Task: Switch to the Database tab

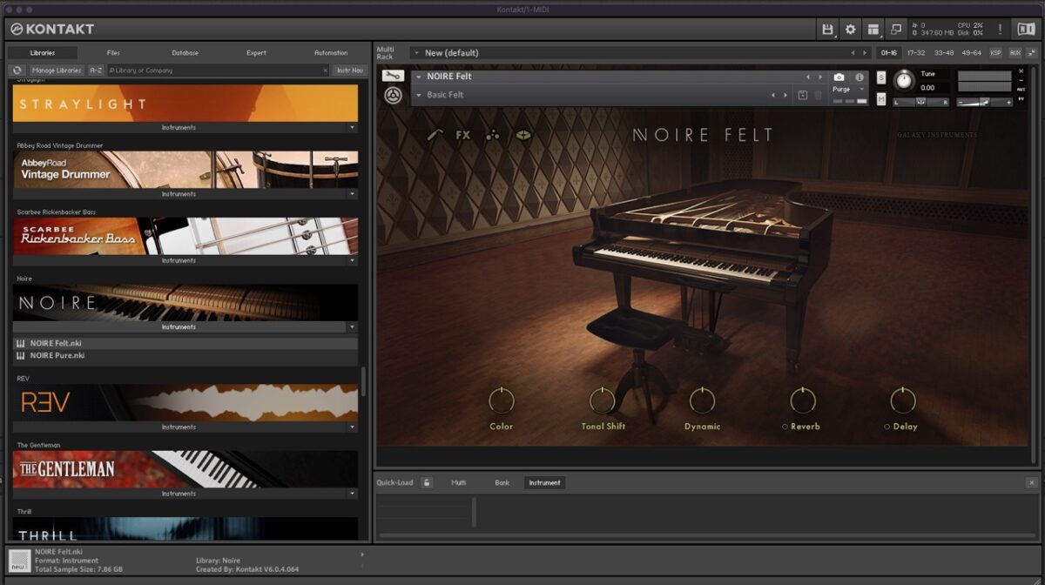Action: pos(185,53)
